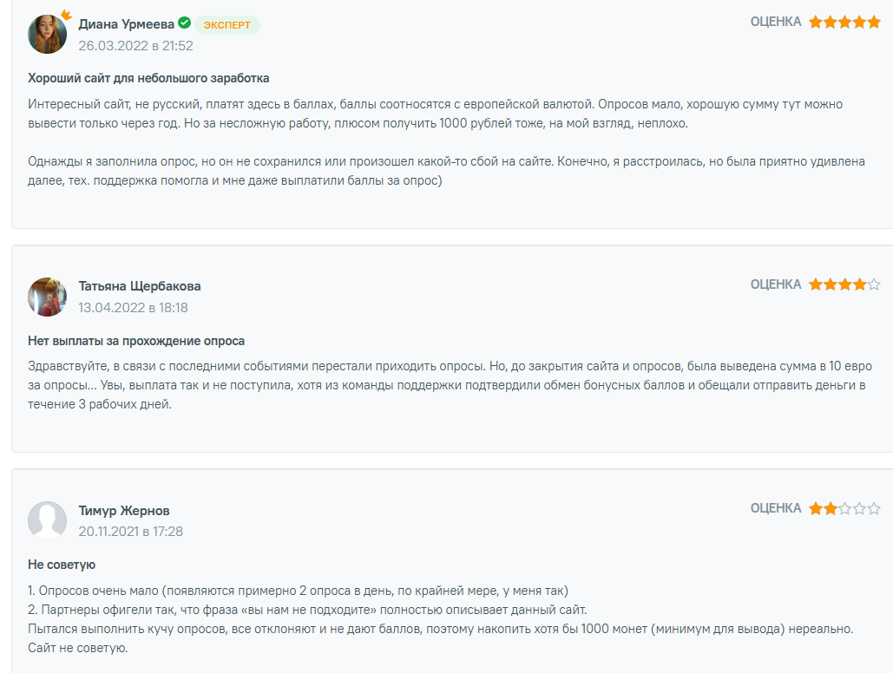893x673 pixels.
Task: Click Тимур Жернов's default avatar icon
Action: tap(47, 520)
